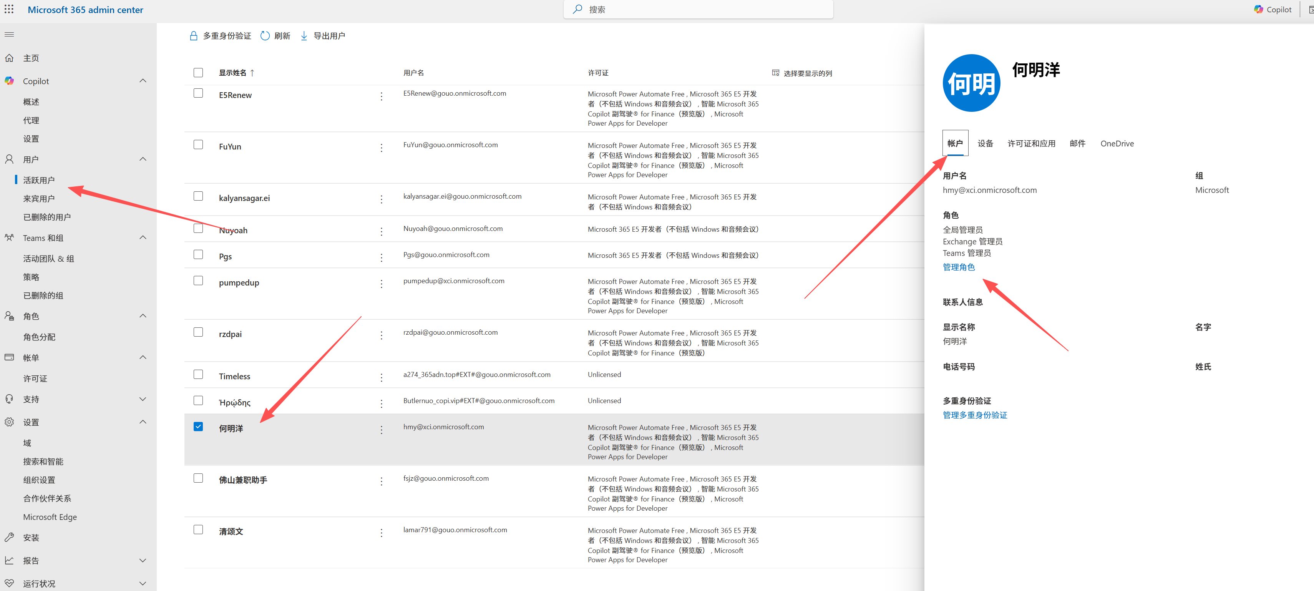The image size is (1314, 591).
Task: Click the choose columns icon
Action: (x=775, y=73)
